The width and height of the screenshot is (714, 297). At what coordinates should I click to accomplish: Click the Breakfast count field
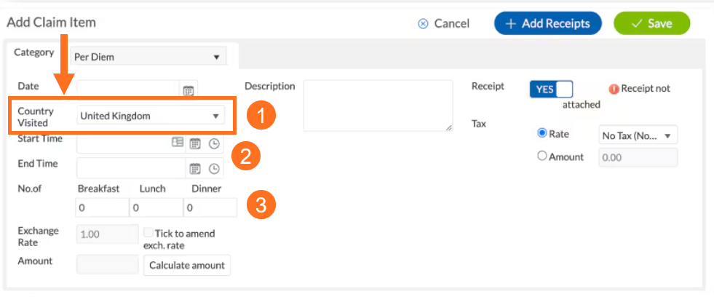coord(103,207)
